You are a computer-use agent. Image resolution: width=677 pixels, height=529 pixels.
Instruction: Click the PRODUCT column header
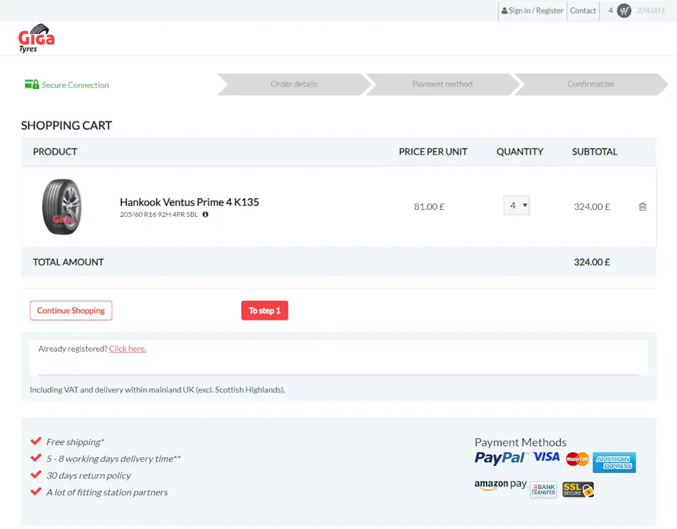tap(55, 152)
